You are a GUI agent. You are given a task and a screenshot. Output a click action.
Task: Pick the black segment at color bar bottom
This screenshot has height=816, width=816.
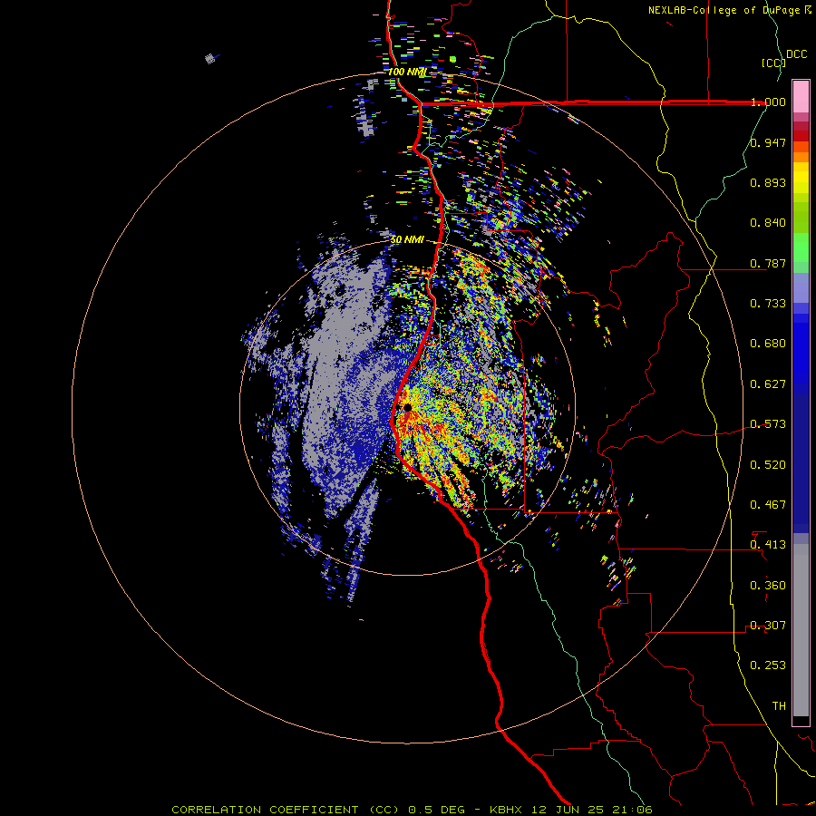801,720
